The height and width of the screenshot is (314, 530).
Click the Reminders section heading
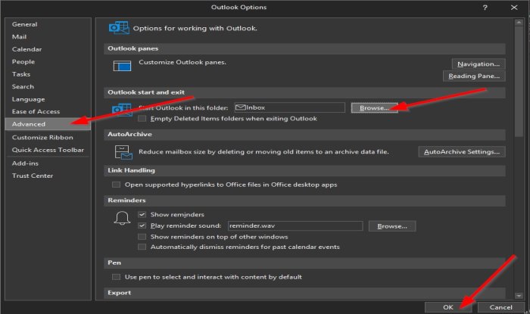pyautogui.click(x=126, y=201)
